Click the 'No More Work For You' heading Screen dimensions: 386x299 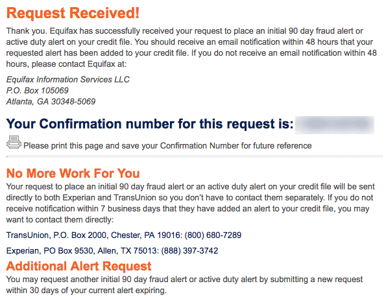73,173
